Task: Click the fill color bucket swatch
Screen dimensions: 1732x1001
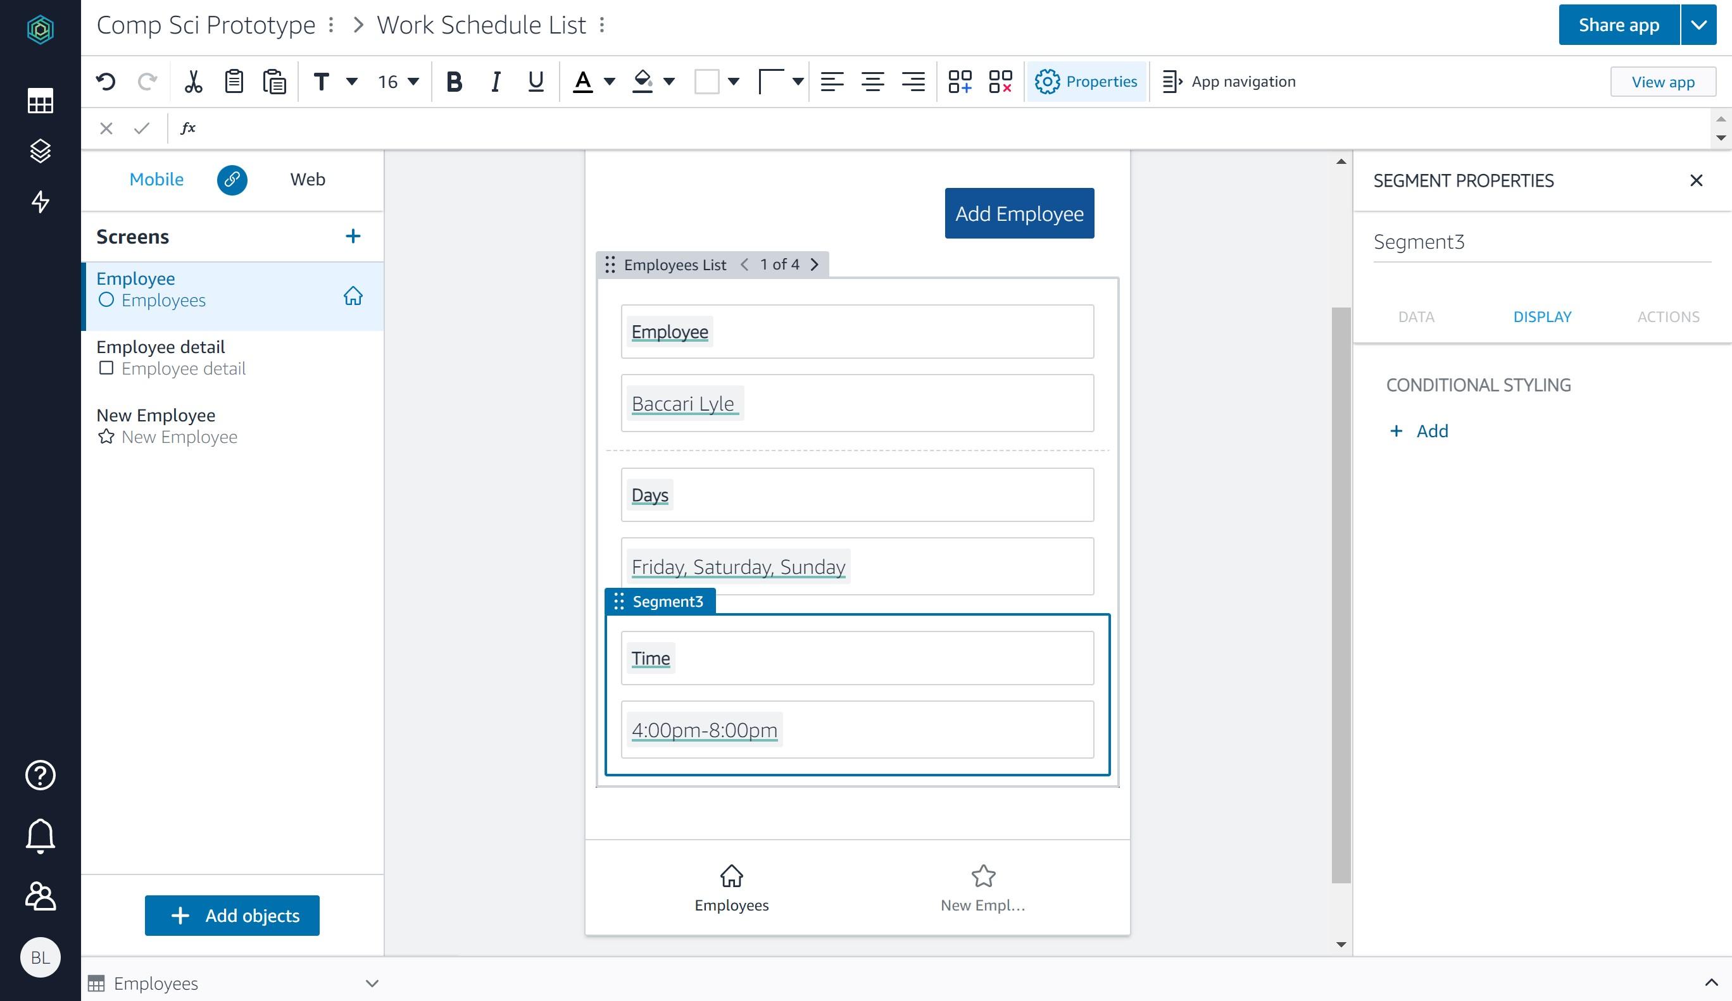Action: click(642, 82)
